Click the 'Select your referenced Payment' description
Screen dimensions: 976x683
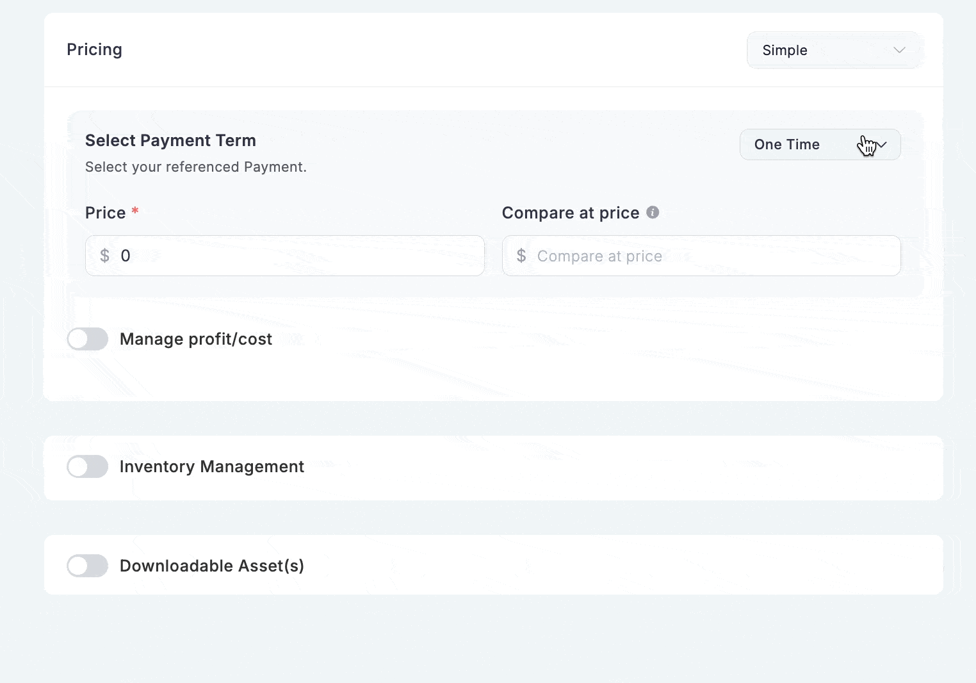coord(195,167)
